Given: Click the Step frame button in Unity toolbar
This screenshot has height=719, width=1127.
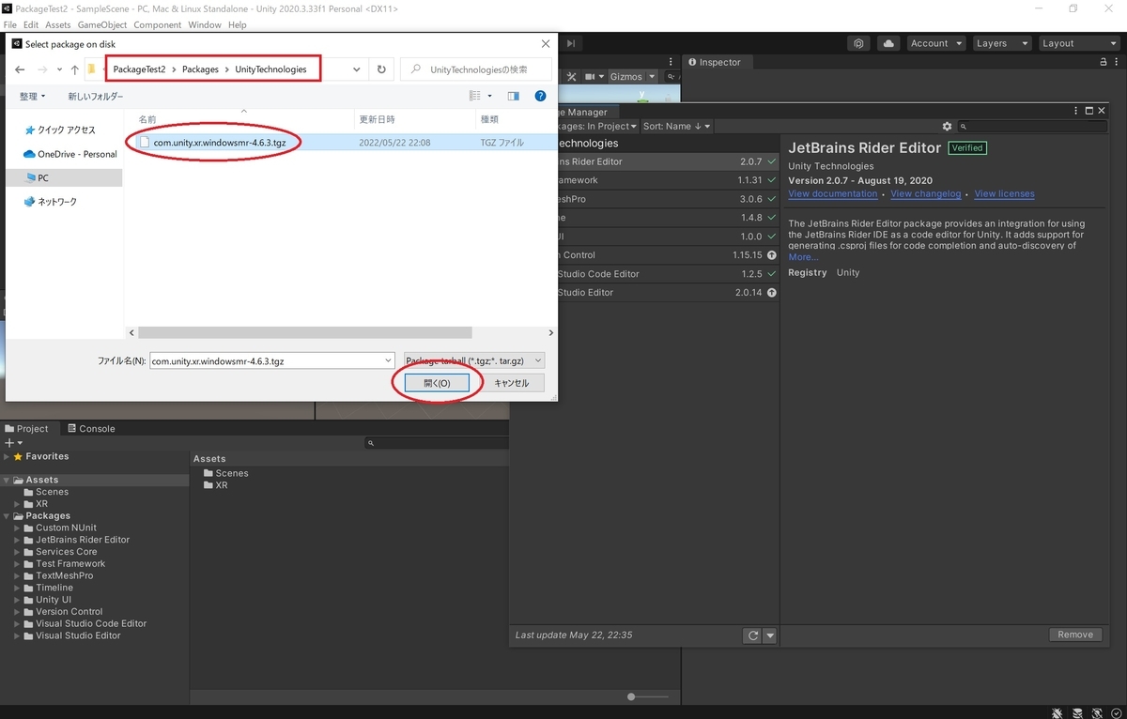Looking at the screenshot, I should 571,43.
